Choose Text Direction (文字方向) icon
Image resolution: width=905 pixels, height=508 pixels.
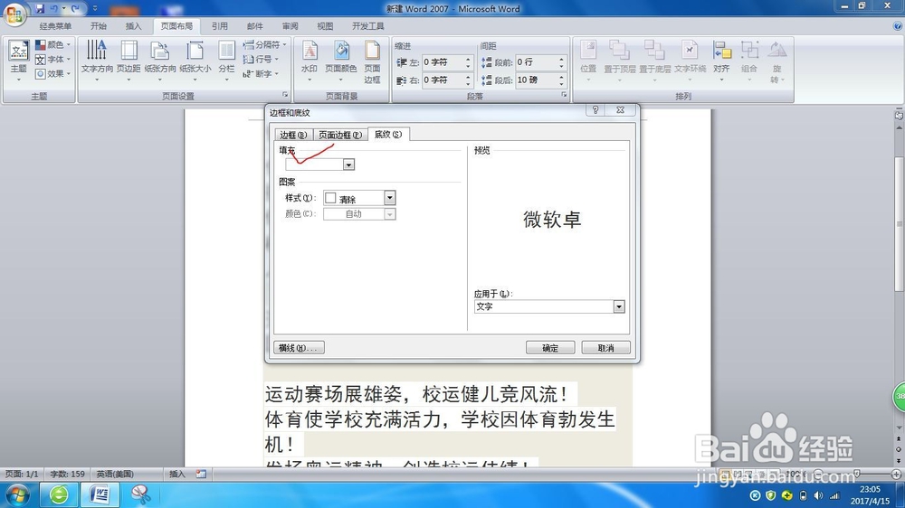coord(97,61)
